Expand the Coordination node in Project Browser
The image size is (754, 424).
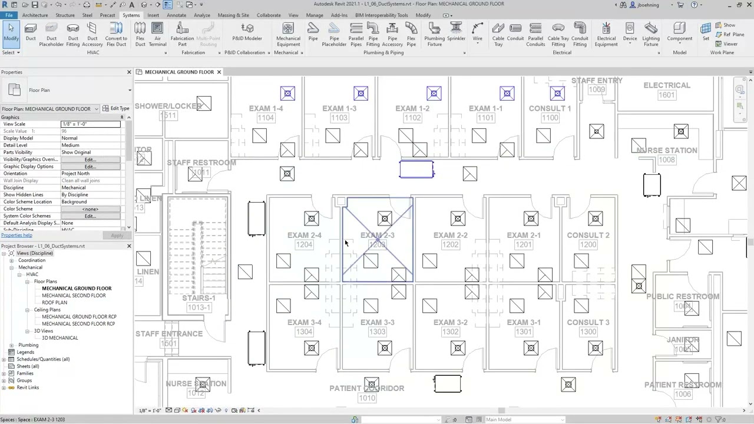click(11, 260)
